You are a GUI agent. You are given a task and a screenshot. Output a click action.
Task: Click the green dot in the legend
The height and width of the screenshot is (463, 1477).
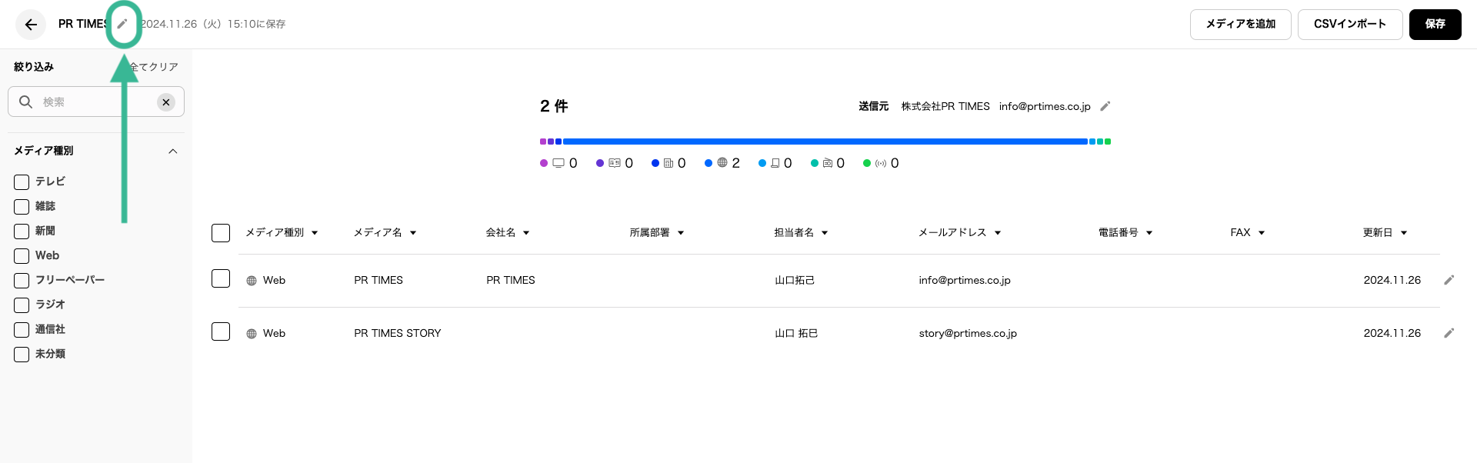[867, 163]
